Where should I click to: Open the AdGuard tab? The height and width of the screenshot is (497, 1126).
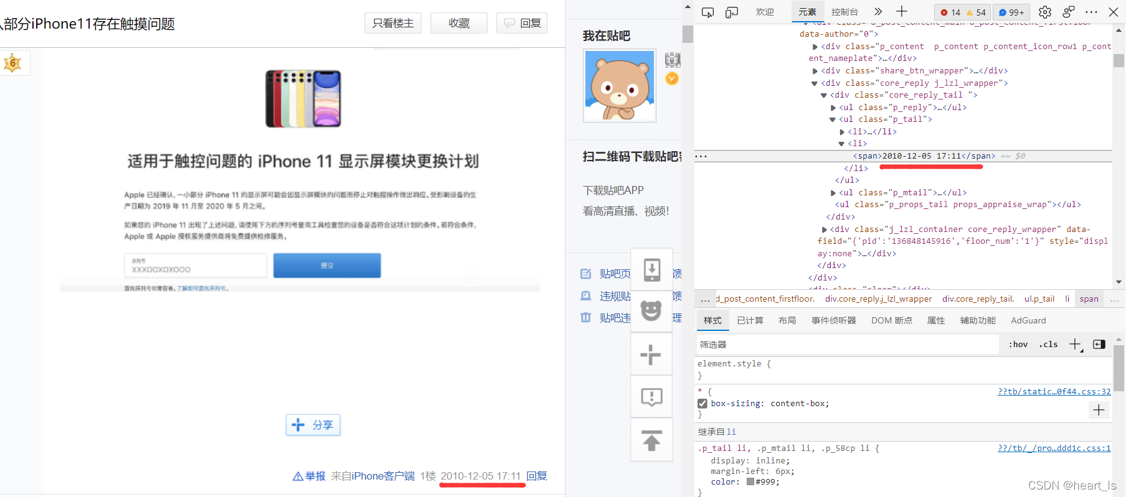[1028, 320]
